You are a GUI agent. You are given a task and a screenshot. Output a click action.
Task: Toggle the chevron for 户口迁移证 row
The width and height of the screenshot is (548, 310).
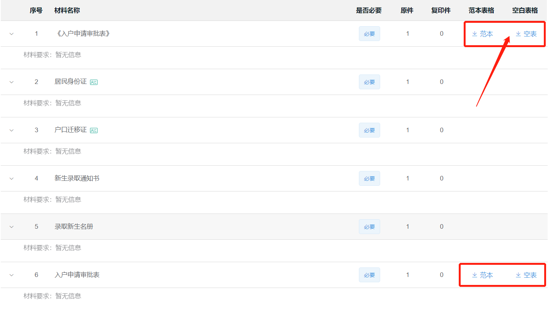coord(11,130)
